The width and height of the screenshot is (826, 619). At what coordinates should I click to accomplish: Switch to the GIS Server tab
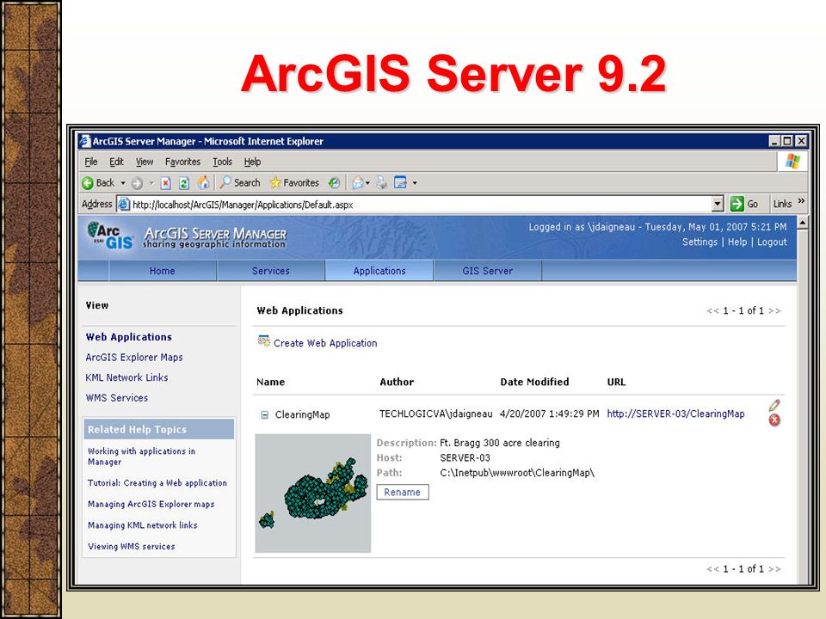coord(487,271)
